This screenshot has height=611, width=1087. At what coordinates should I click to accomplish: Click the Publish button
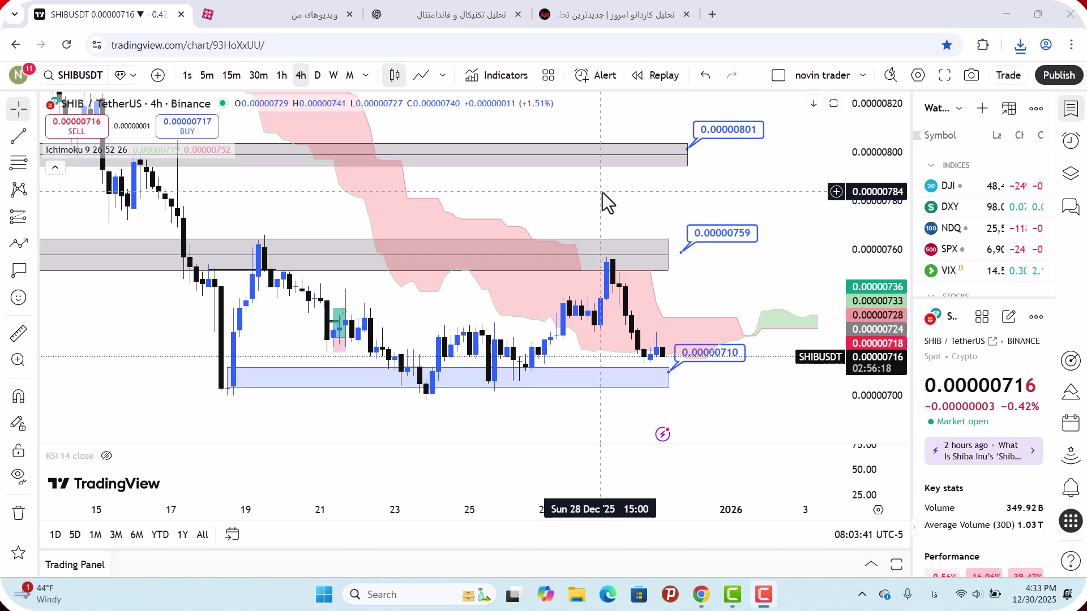pyautogui.click(x=1059, y=75)
